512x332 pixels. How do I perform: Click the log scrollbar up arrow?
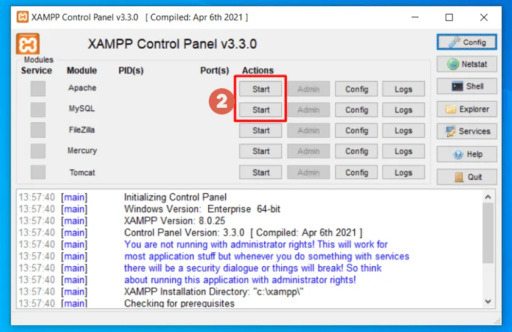pos(488,197)
